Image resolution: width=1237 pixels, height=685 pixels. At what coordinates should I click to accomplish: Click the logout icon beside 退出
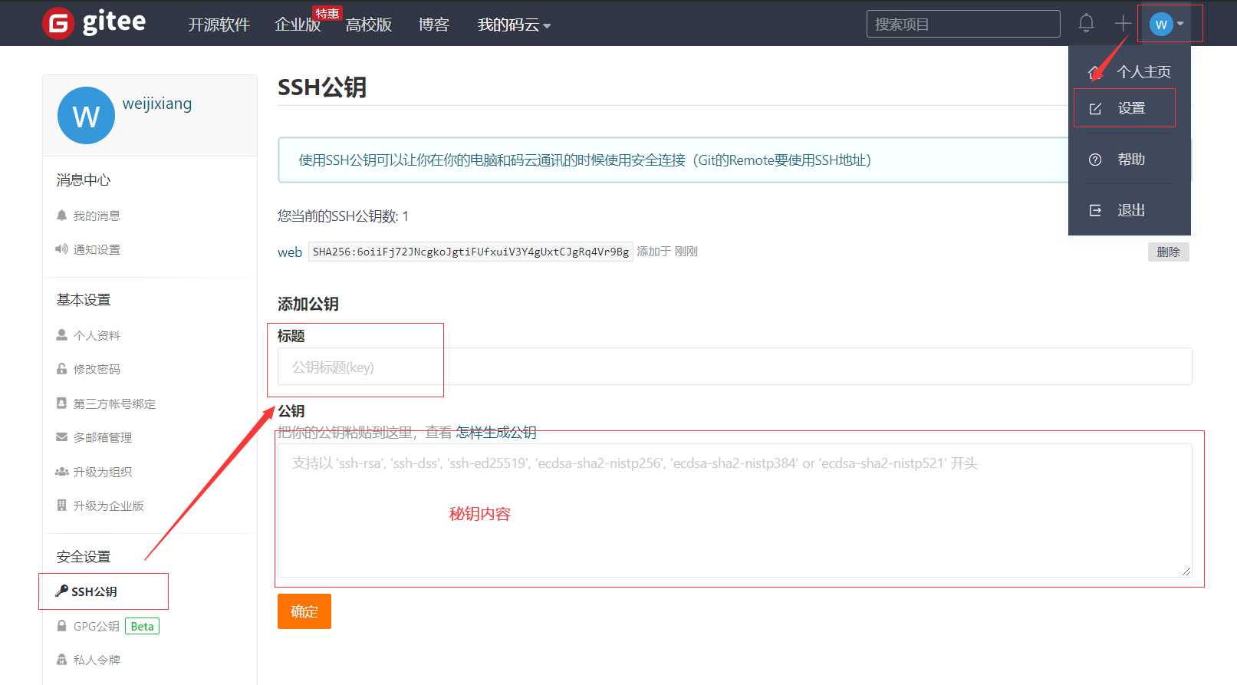tap(1095, 210)
